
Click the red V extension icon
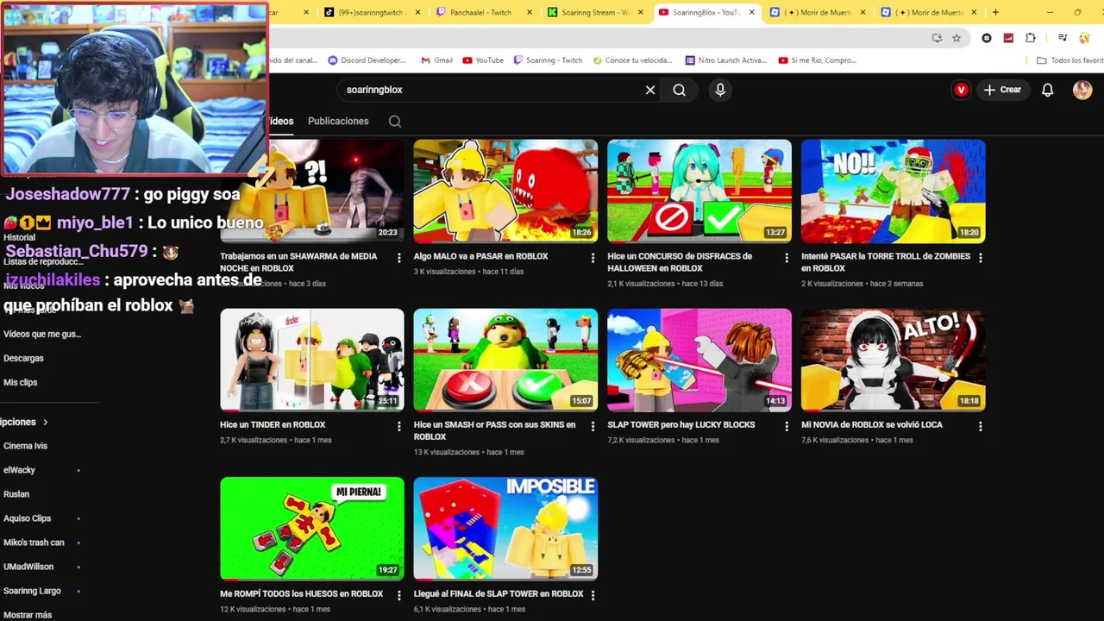[961, 90]
